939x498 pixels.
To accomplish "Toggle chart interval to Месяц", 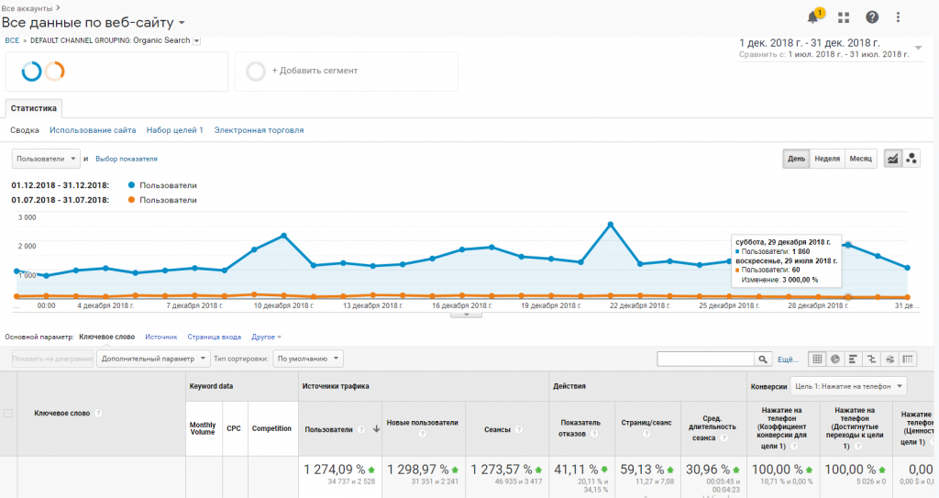I will coord(860,159).
